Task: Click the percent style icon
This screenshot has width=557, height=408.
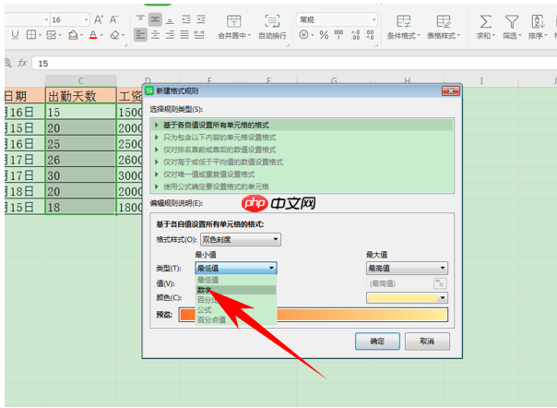Action: 324,35
